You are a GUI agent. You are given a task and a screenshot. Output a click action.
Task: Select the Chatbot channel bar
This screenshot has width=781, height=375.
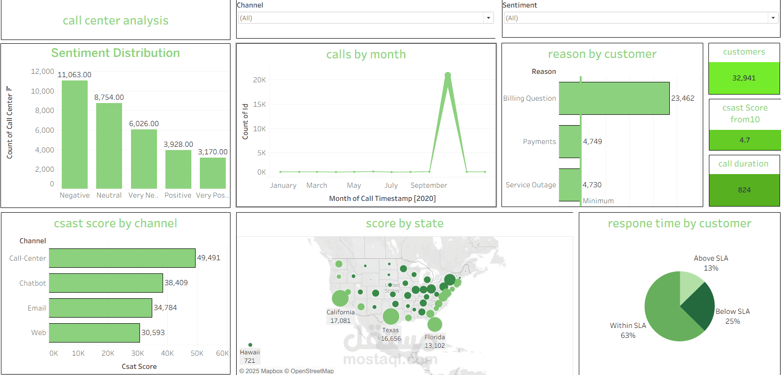click(x=106, y=283)
